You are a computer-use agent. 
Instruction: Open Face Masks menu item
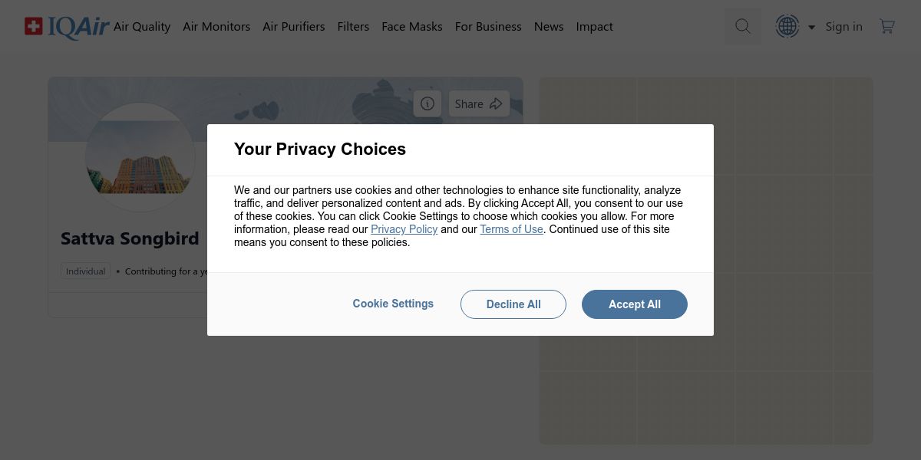point(412,26)
